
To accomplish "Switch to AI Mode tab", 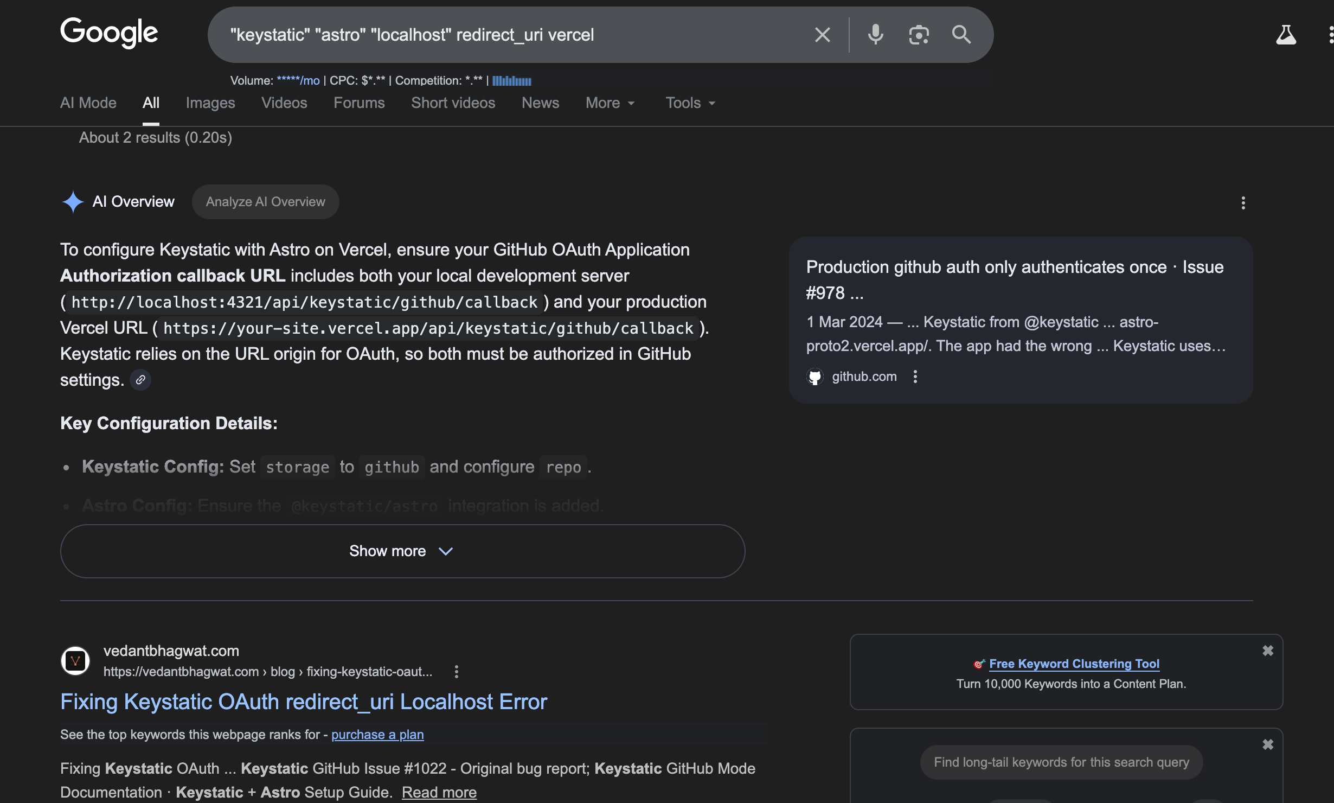I will click(x=88, y=103).
